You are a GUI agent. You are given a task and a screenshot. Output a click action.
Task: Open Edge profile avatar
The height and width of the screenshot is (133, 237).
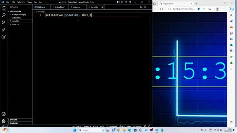pyautogui.click(x=217, y=9)
